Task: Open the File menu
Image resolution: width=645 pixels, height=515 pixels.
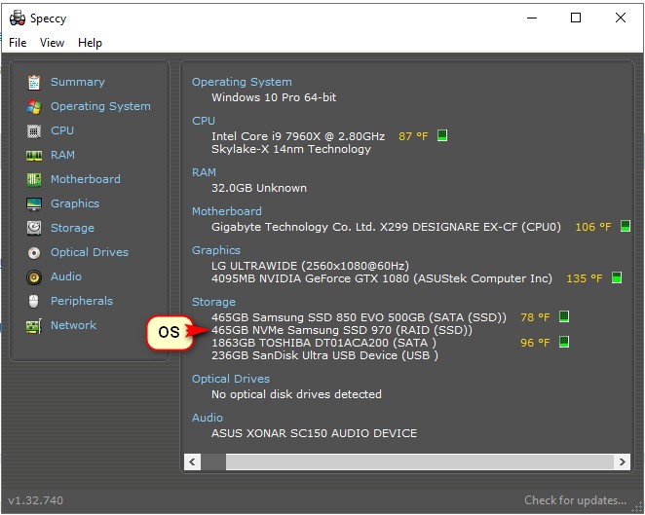Action: pos(18,43)
